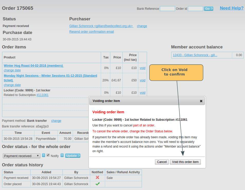Void the Locker order item
Viewport: 245px width, 190px height.
click(x=142, y=93)
